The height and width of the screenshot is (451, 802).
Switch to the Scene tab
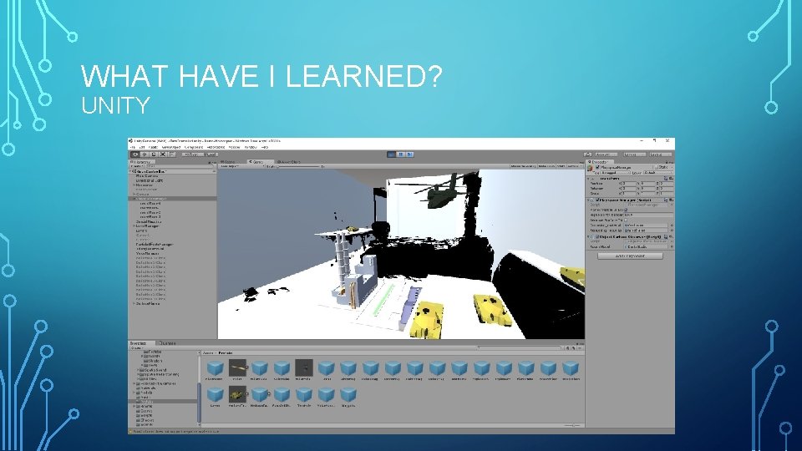pos(227,161)
